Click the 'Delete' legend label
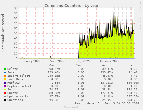Image resolution: width=143 pixels, height=110 pixels. [x=13, y=69]
